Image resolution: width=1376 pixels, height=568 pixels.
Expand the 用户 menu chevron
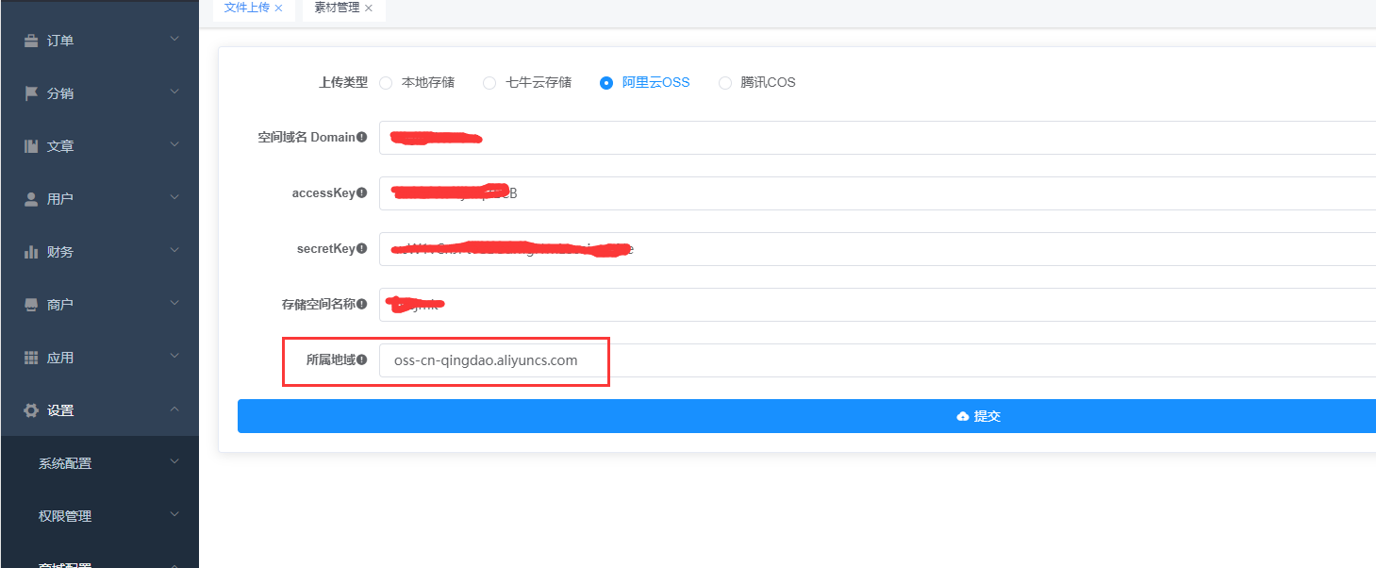pos(174,198)
